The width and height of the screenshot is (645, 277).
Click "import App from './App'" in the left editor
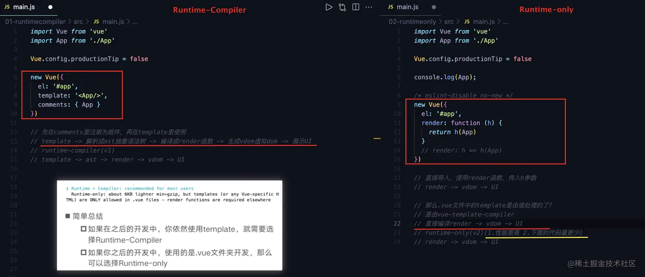[x=73, y=40]
